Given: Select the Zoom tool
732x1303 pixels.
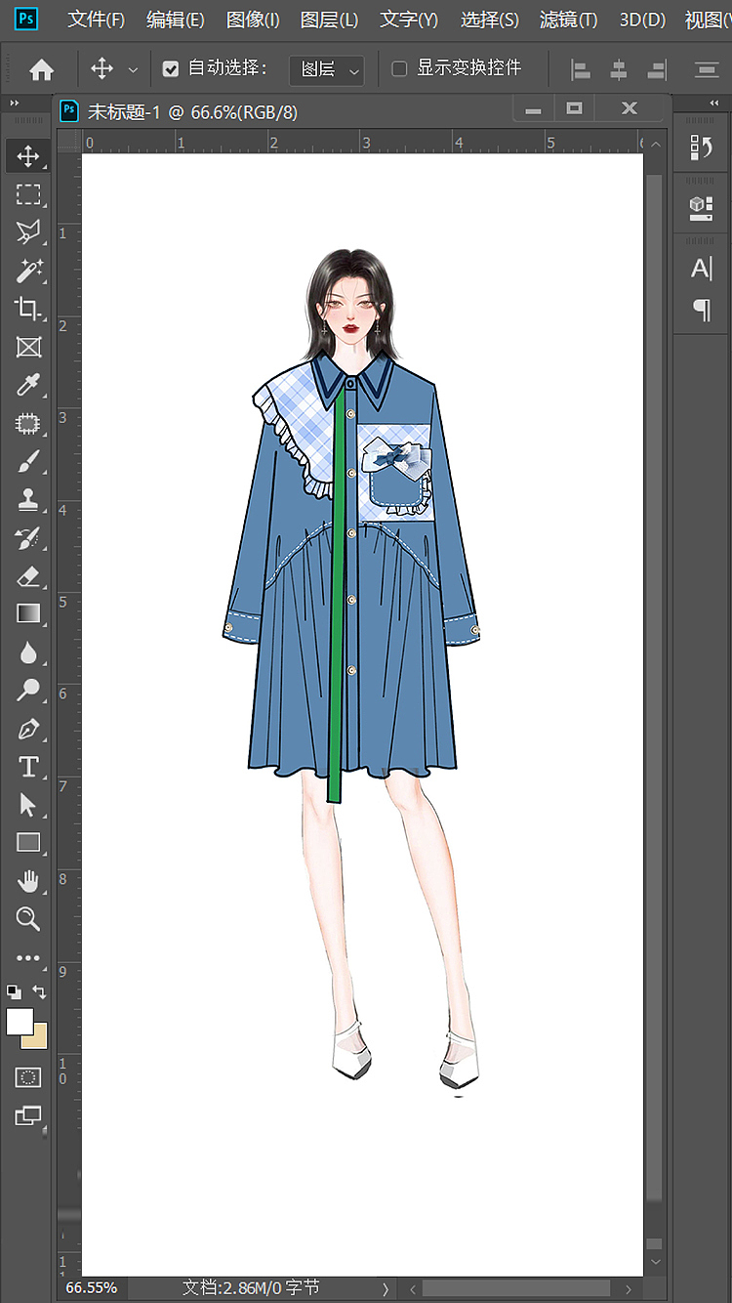Looking at the screenshot, I should (x=28, y=919).
